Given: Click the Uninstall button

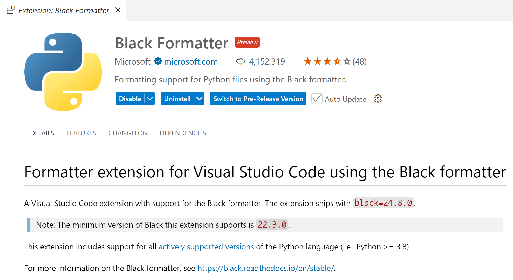Looking at the screenshot, I should click(177, 99).
